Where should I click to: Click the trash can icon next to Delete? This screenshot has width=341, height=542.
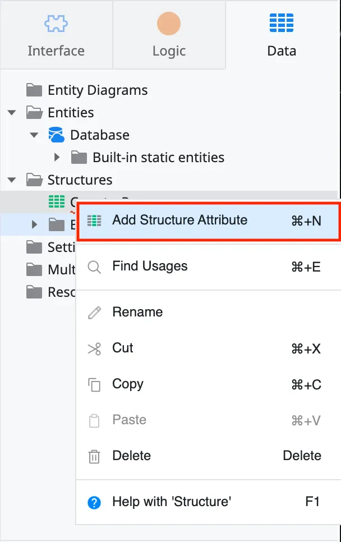(95, 456)
